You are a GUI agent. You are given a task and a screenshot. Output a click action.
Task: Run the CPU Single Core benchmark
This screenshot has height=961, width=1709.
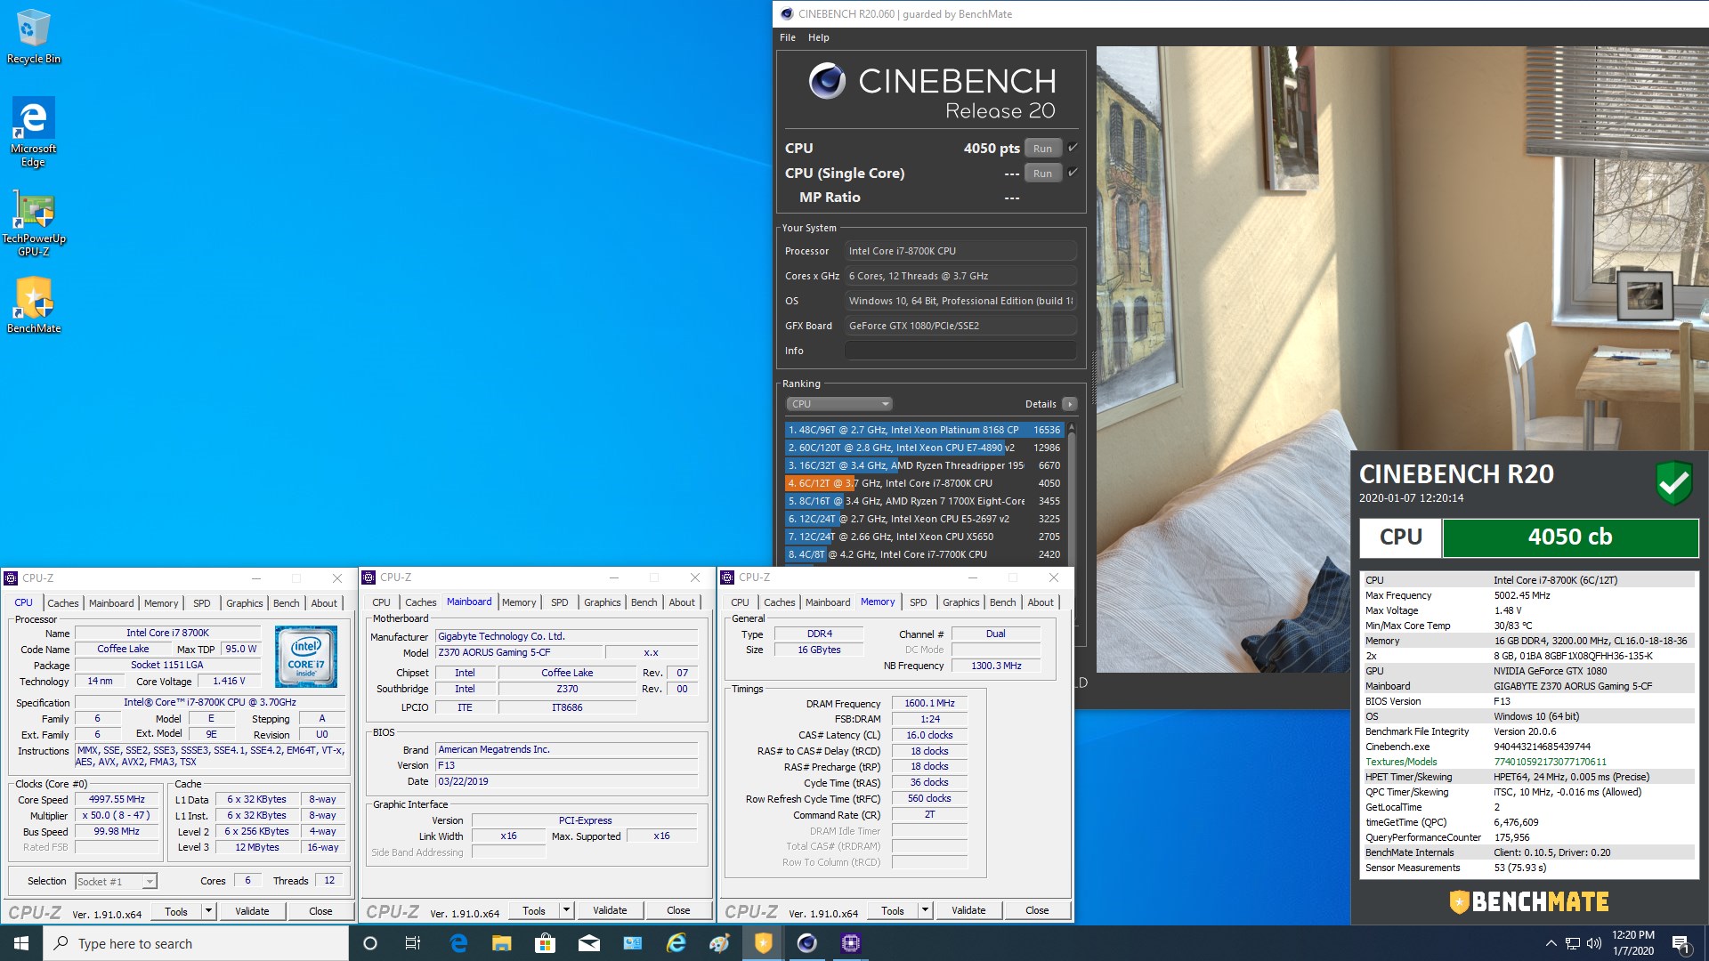[x=1042, y=174]
